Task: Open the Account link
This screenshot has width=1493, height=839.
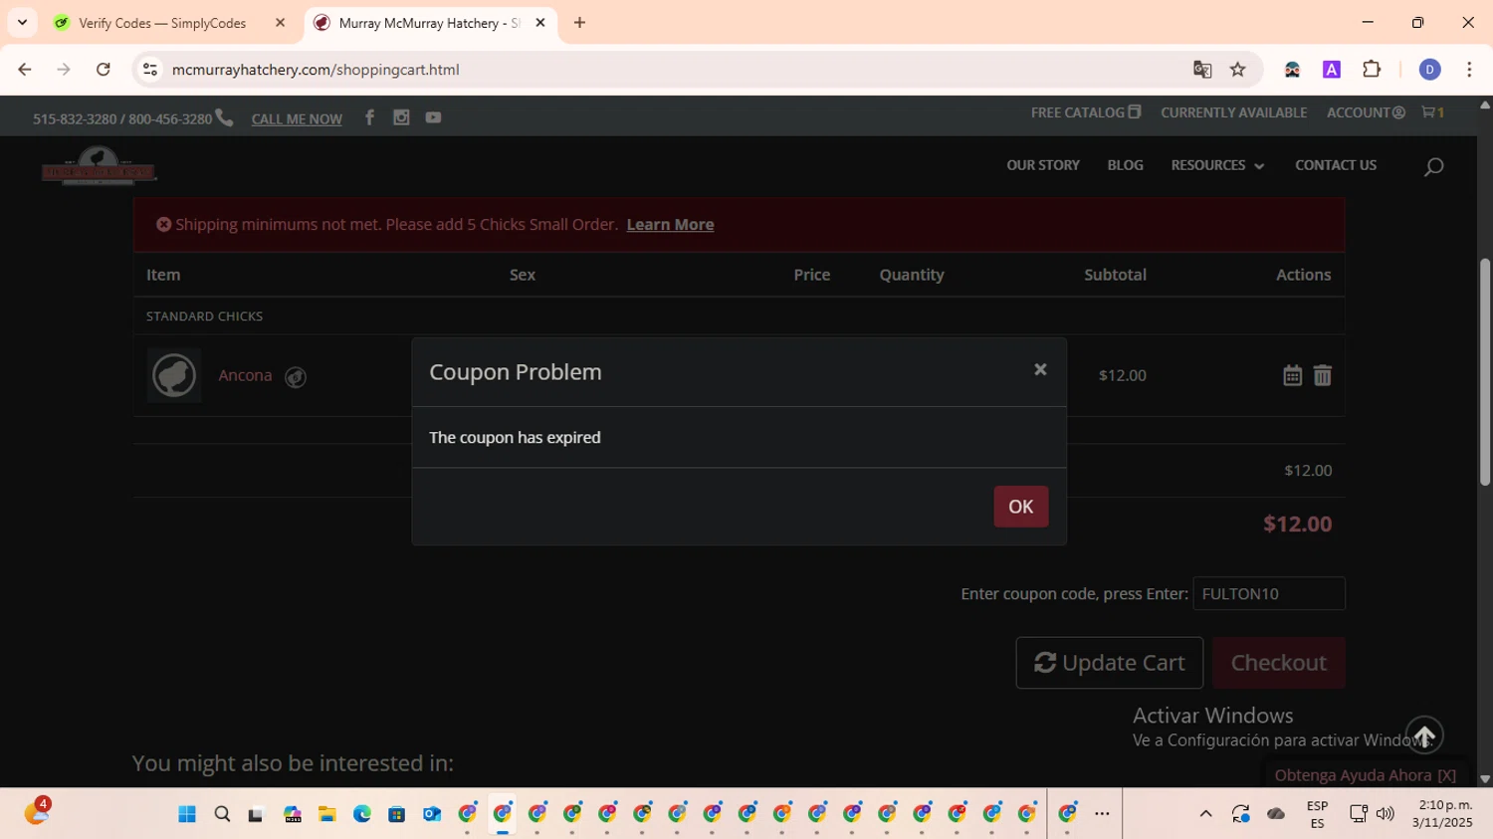Action: point(1366,112)
